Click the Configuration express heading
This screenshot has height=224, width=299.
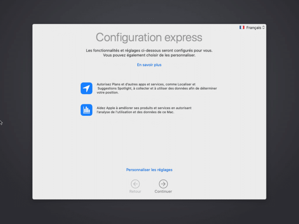click(149, 37)
